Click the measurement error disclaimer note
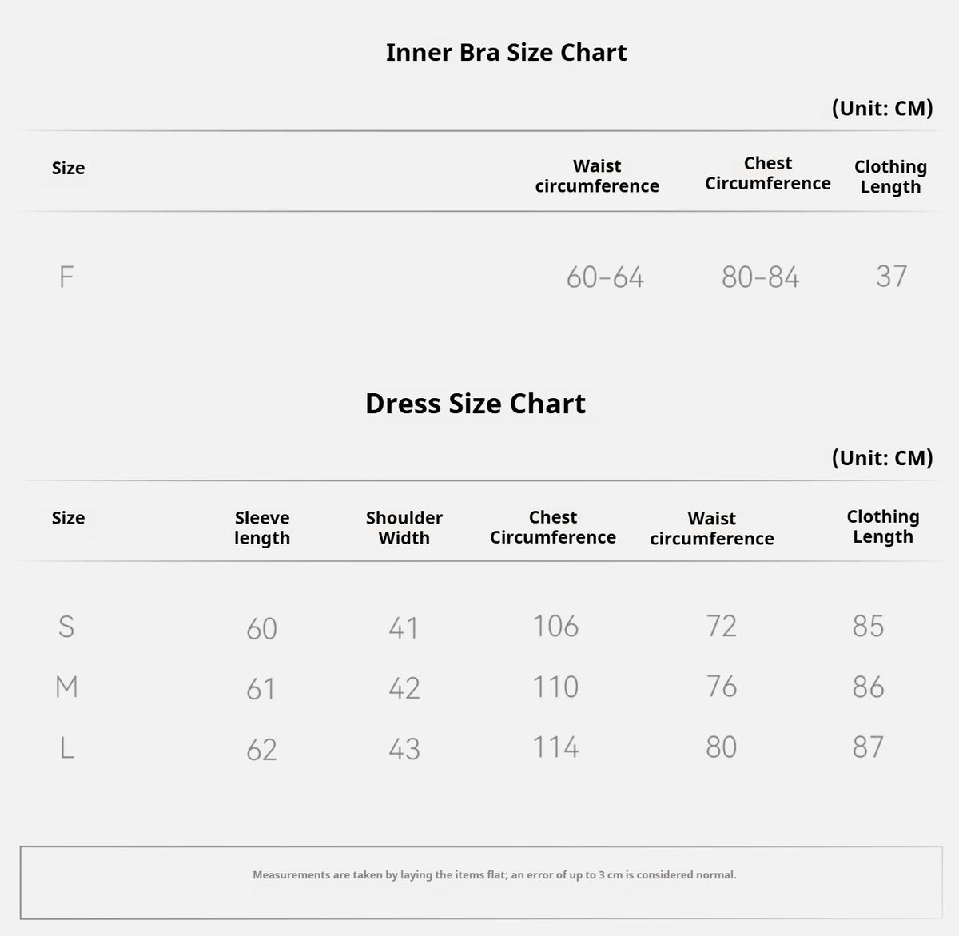The height and width of the screenshot is (936, 959). (x=495, y=875)
